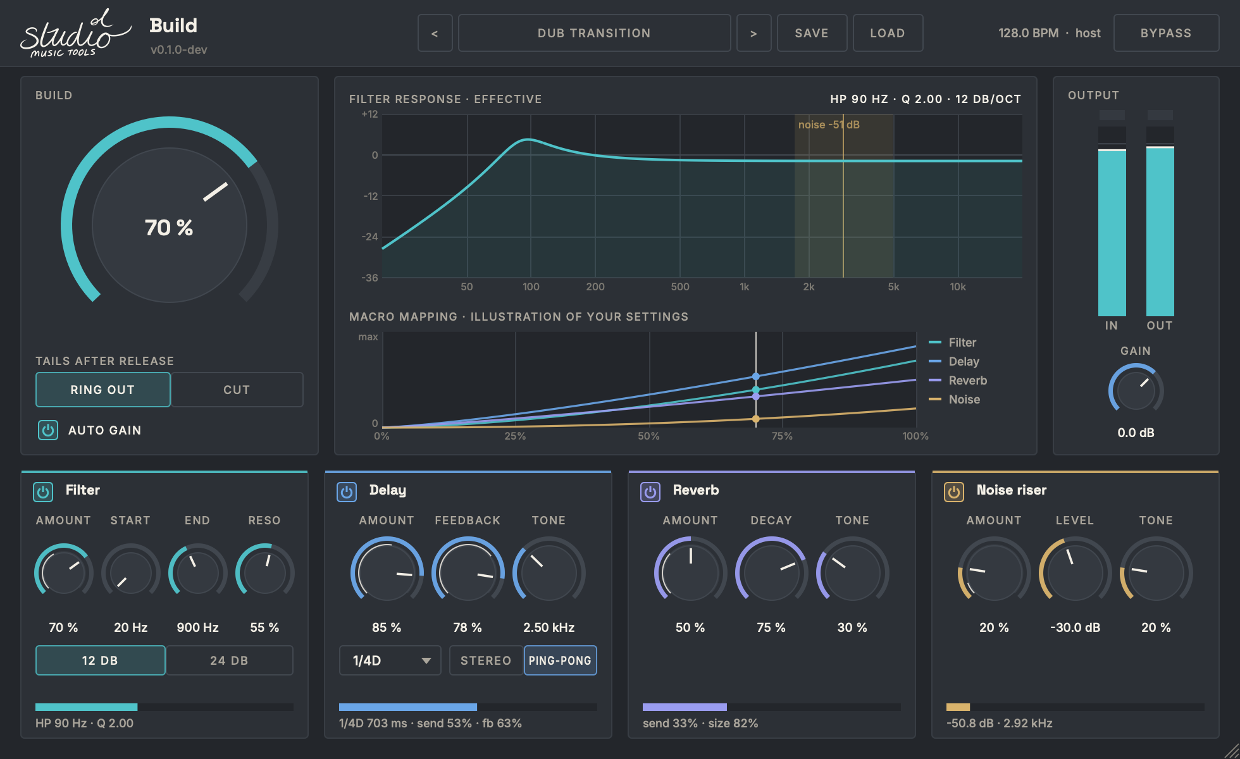Click the Filter legend entry in macro mapping

(x=953, y=342)
